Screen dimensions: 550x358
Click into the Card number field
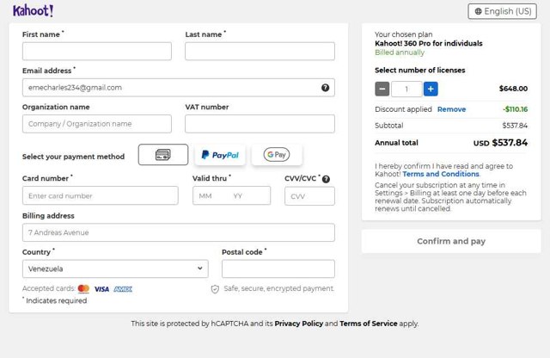[101, 195]
